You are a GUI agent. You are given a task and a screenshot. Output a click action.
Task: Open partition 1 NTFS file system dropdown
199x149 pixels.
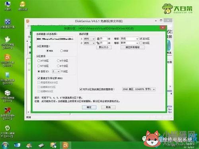[89, 39]
